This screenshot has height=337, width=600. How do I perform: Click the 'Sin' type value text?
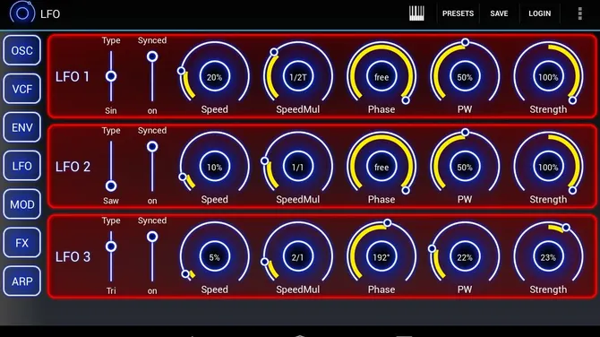coord(110,110)
